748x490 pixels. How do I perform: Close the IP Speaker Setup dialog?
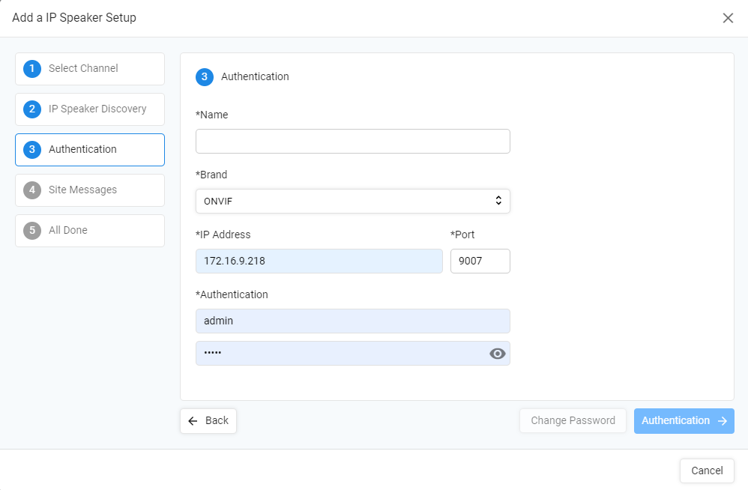[728, 18]
